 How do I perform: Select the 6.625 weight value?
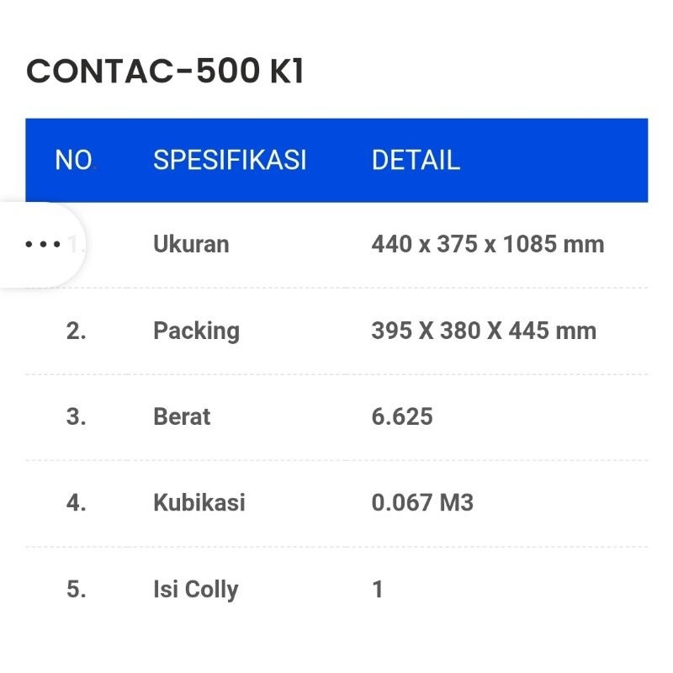click(x=402, y=416)
